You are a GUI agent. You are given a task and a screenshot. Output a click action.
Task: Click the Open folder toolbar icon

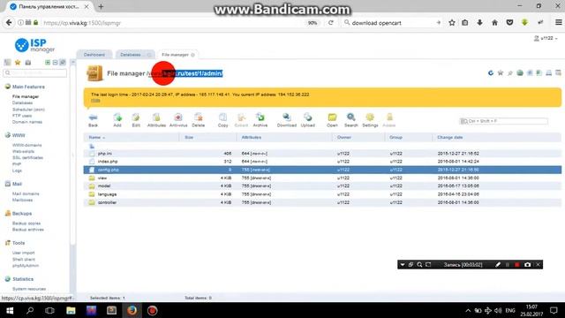(x=332, y=120)
